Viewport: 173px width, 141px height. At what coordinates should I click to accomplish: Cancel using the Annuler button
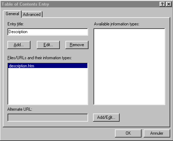click(x=157, y=133)
